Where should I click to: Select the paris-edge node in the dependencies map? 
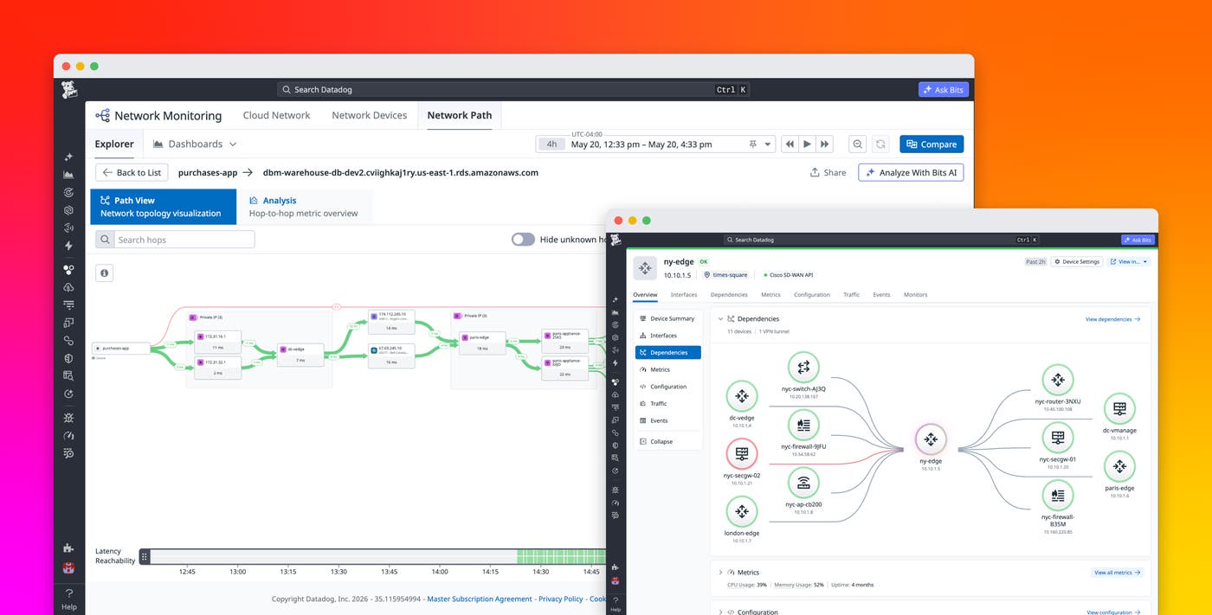tap(1119, 466)
